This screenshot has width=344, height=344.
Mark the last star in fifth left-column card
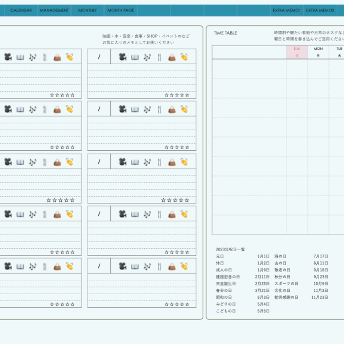point(73,304)
